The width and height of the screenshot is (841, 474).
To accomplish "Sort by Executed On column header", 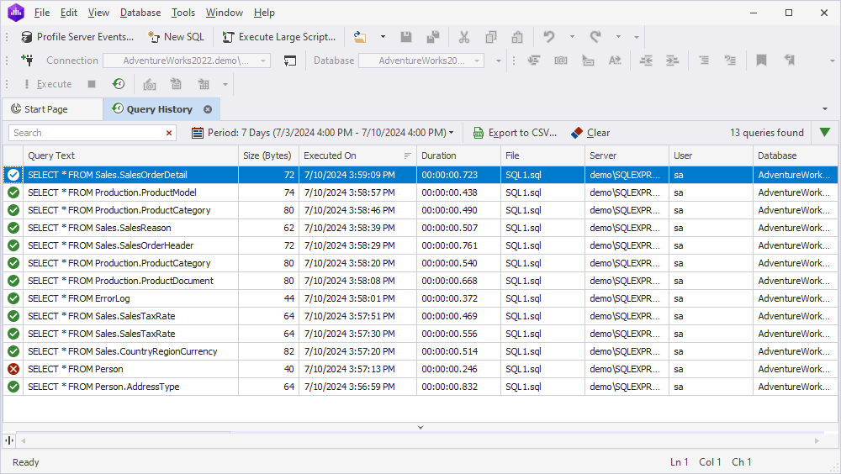I will (357, 155).
